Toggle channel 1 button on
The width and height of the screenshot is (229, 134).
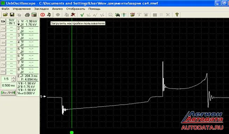point(3,22)
